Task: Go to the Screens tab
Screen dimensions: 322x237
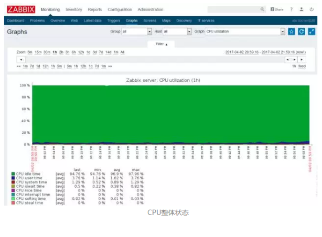Action: [150, 20]
